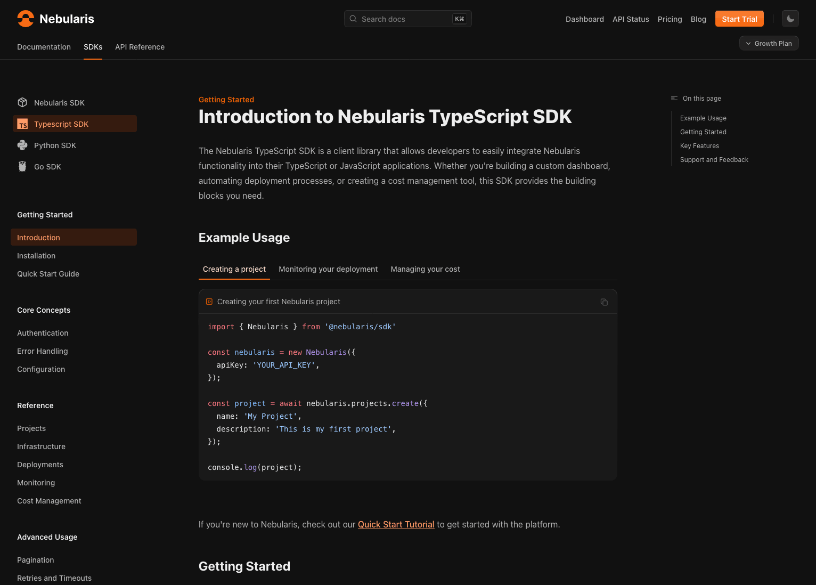Open the Deployments reference page
The height and width of the screenshot is (585, 816).
[40, 465]
